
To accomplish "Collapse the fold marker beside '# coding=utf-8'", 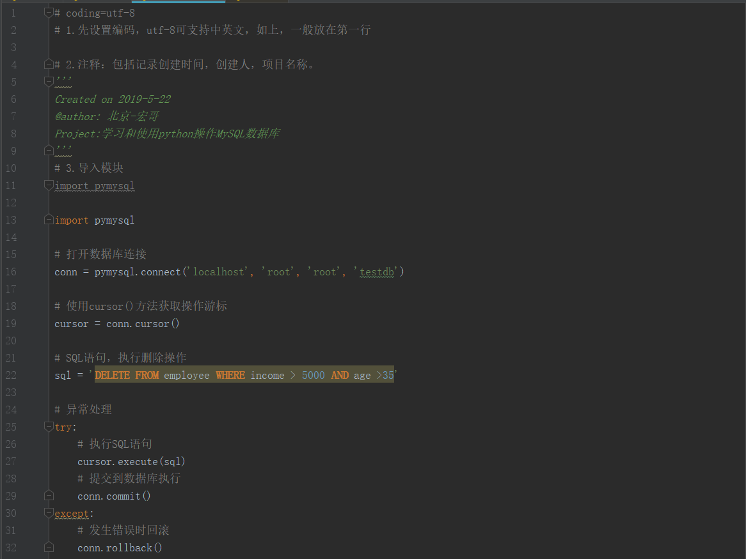I will coord(49,13).
